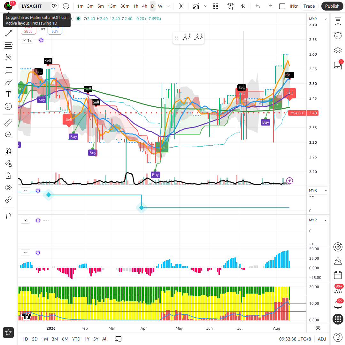Select the W weekly timeframe

click(x=160, y=6)
